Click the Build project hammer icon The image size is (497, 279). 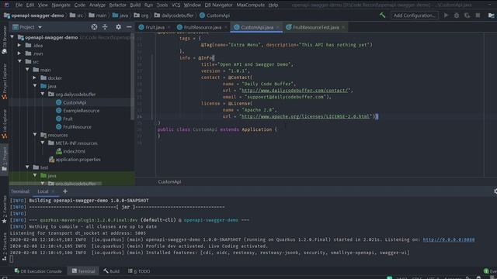coord(382,15)
